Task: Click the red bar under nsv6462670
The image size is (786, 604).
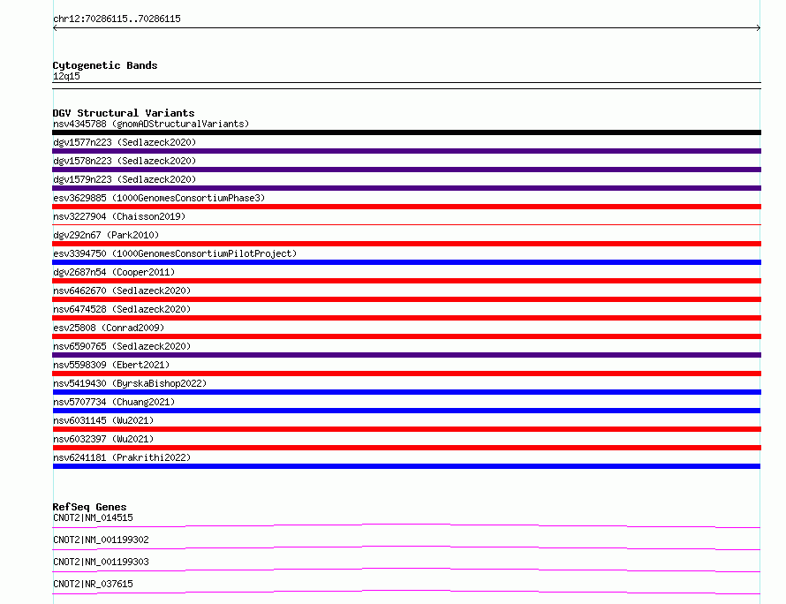Action: pos(406,299)
